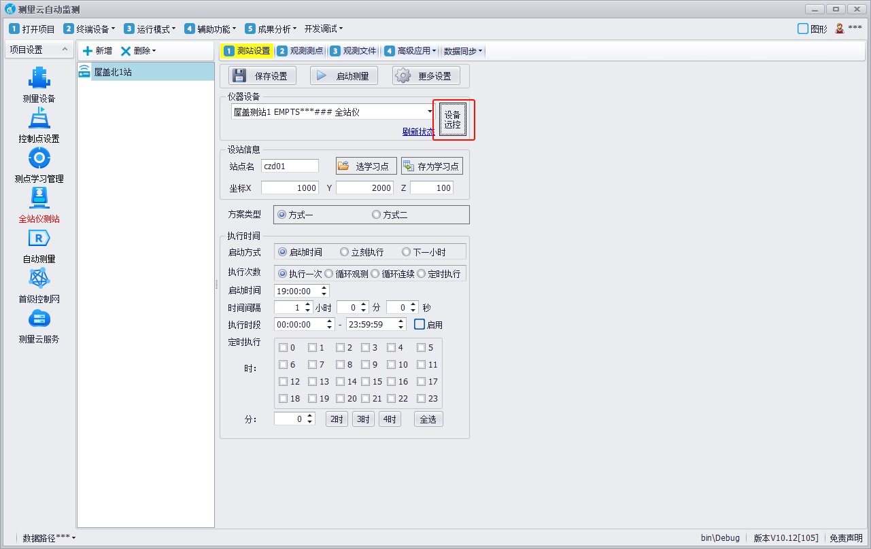Open the 测量设备 sidebar icon
The image size is (871, 549).
click(x=39, y=78)
